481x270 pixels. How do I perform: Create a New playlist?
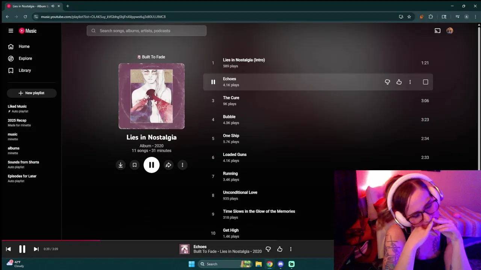(x=32, y=93)
